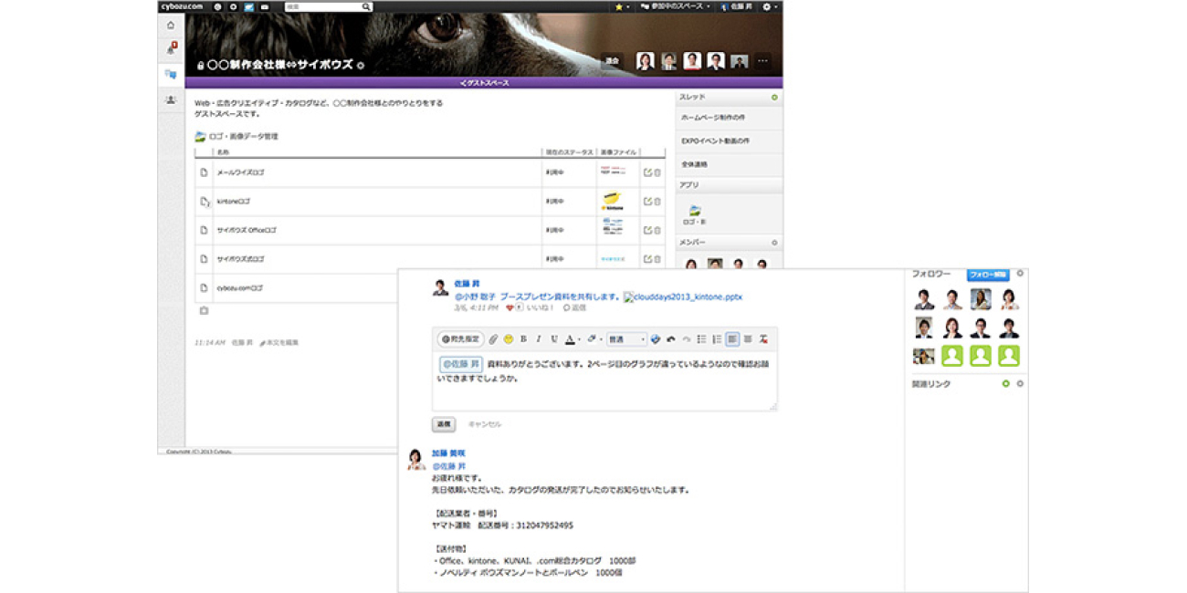Expand the 参加中のスペース dropdown

[676, 6]
